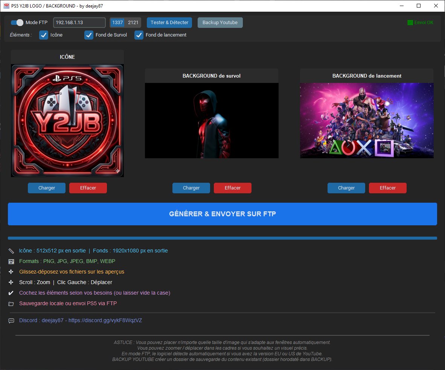Load an image with Charger under ICÔNE
Viewport: 445px width, 370px height.
pyautogui.click(x=47, y=188)
